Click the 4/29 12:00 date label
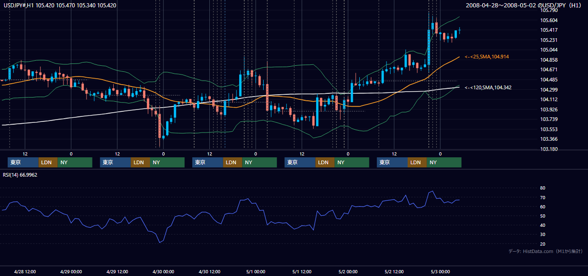The height and width of the screenshot is (276, 588). pos(117,271)
